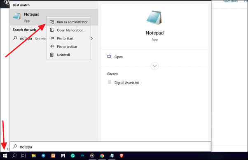Click Open in the Notepad details pane
This screenshot has height=160, width=248.
[x=119, y=57]
